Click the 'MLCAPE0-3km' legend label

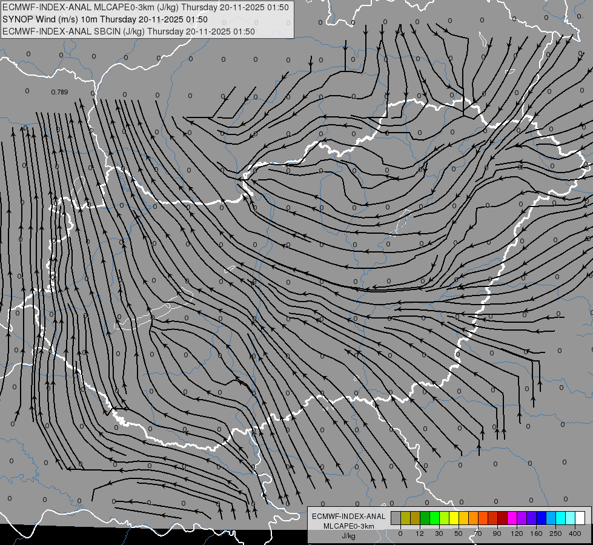(x=349, y=526)
